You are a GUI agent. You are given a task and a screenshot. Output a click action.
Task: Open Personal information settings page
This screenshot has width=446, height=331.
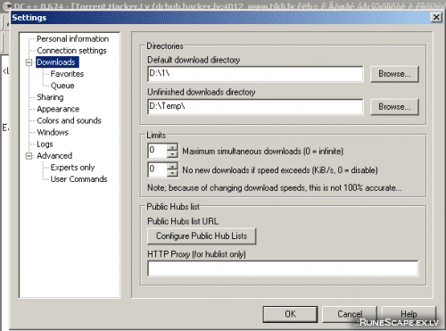tap(73, 39)
